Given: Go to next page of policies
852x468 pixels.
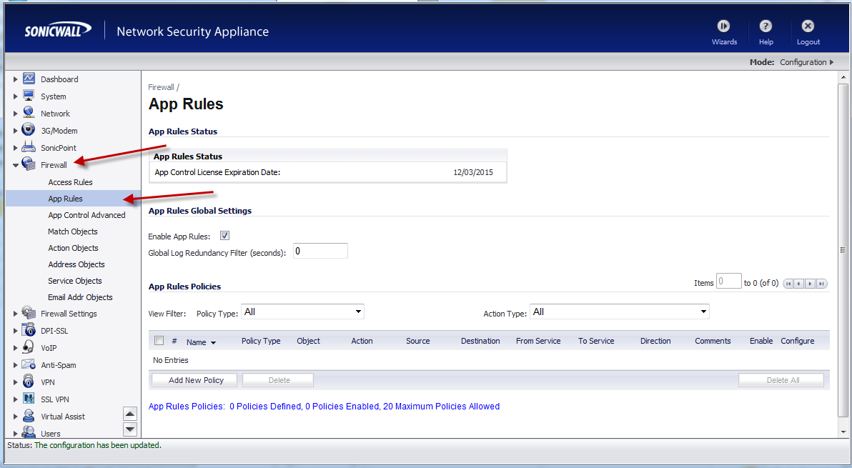Looking at the screenshot, I should pyautogui.click(x=810, y=284).
